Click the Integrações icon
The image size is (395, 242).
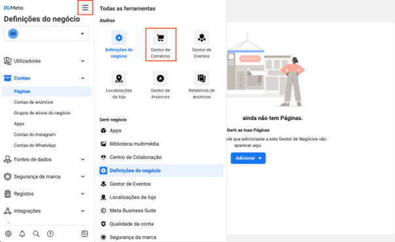8,211
